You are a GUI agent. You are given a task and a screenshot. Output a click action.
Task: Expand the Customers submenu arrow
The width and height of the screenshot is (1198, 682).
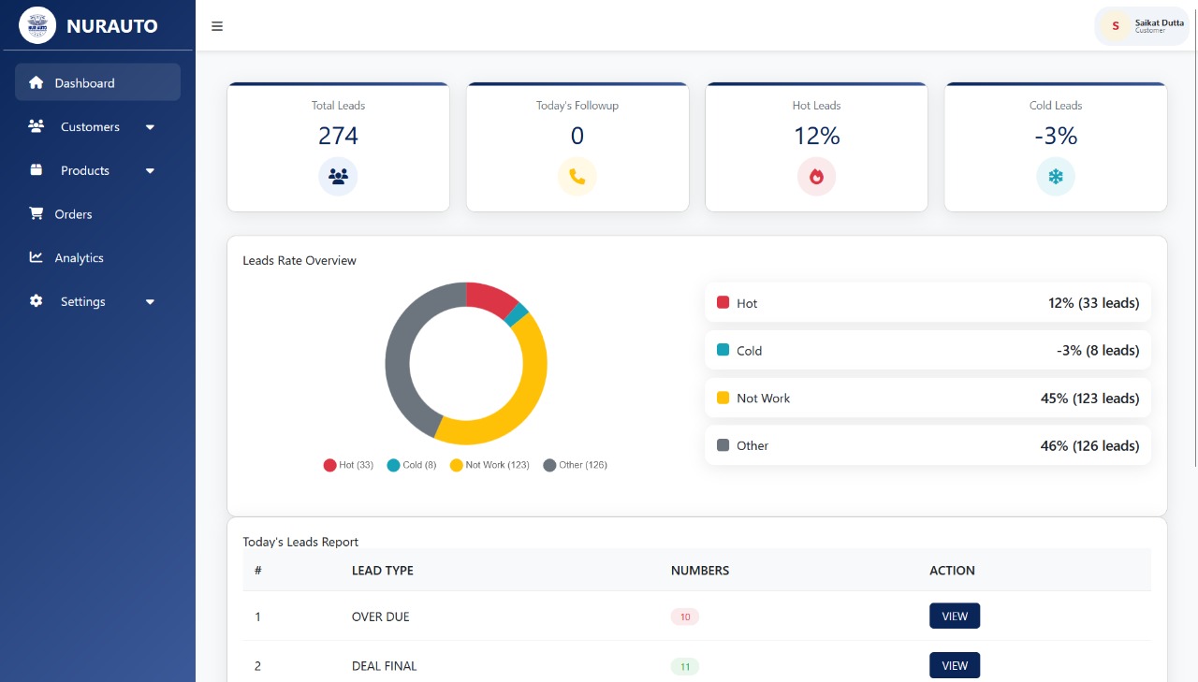pos(150,127)
